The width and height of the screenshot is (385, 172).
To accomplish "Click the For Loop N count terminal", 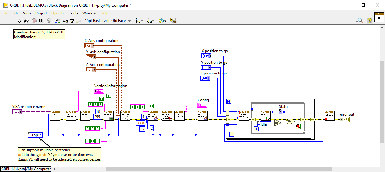I will 229,101.
